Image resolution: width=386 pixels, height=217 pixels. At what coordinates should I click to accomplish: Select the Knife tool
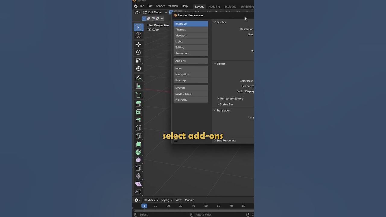click(x=138, y=136)
